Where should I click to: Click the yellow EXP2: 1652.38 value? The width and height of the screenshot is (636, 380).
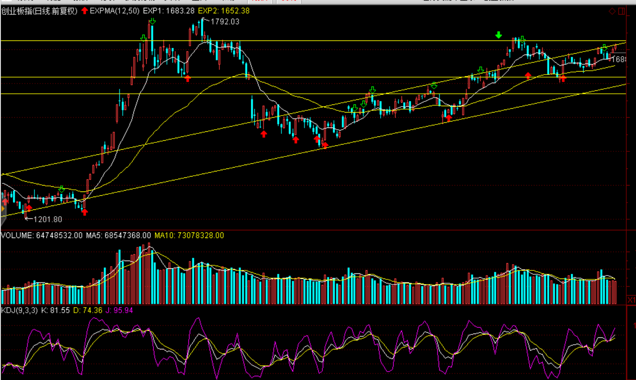(224, 11)
